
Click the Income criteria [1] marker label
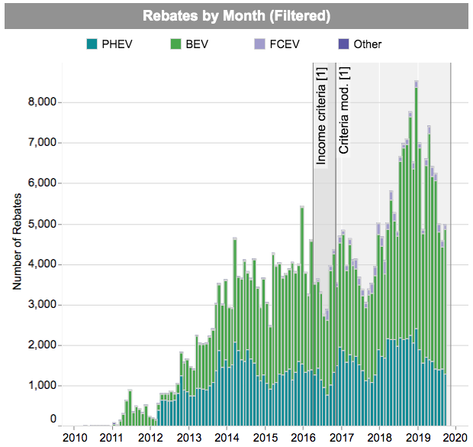[x=320, y=116]
